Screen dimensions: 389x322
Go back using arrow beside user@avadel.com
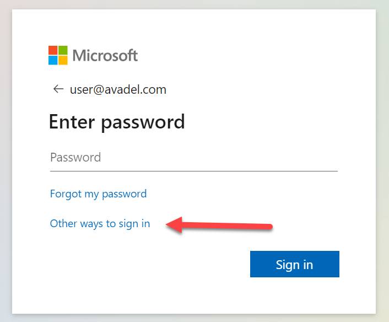tap(58, 89)
